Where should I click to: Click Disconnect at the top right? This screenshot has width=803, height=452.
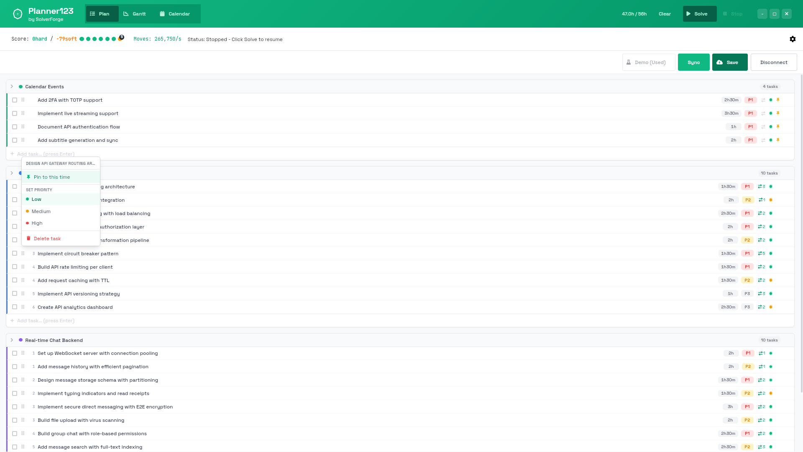773,62
